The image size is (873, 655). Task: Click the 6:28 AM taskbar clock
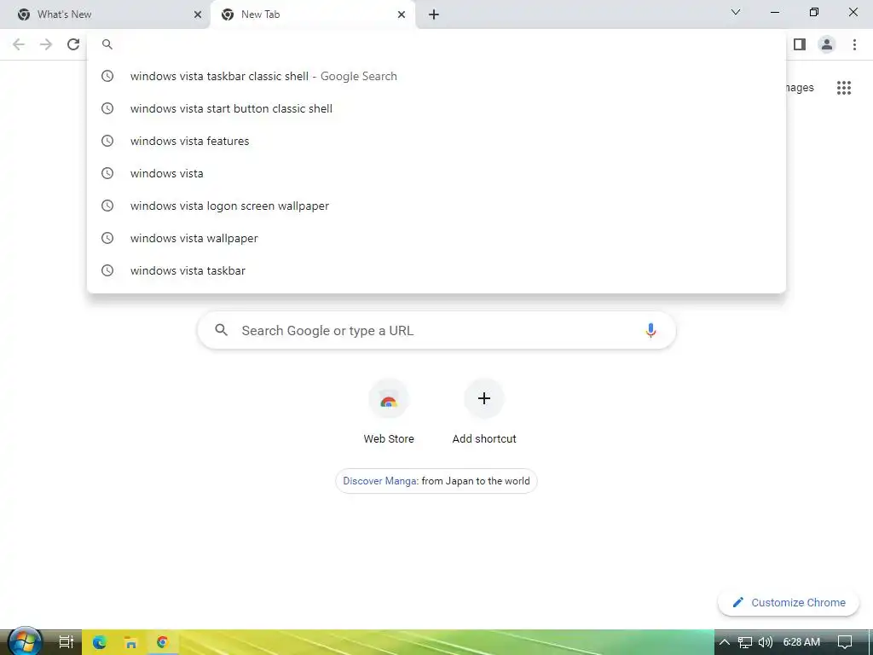(x=801, y=642)
